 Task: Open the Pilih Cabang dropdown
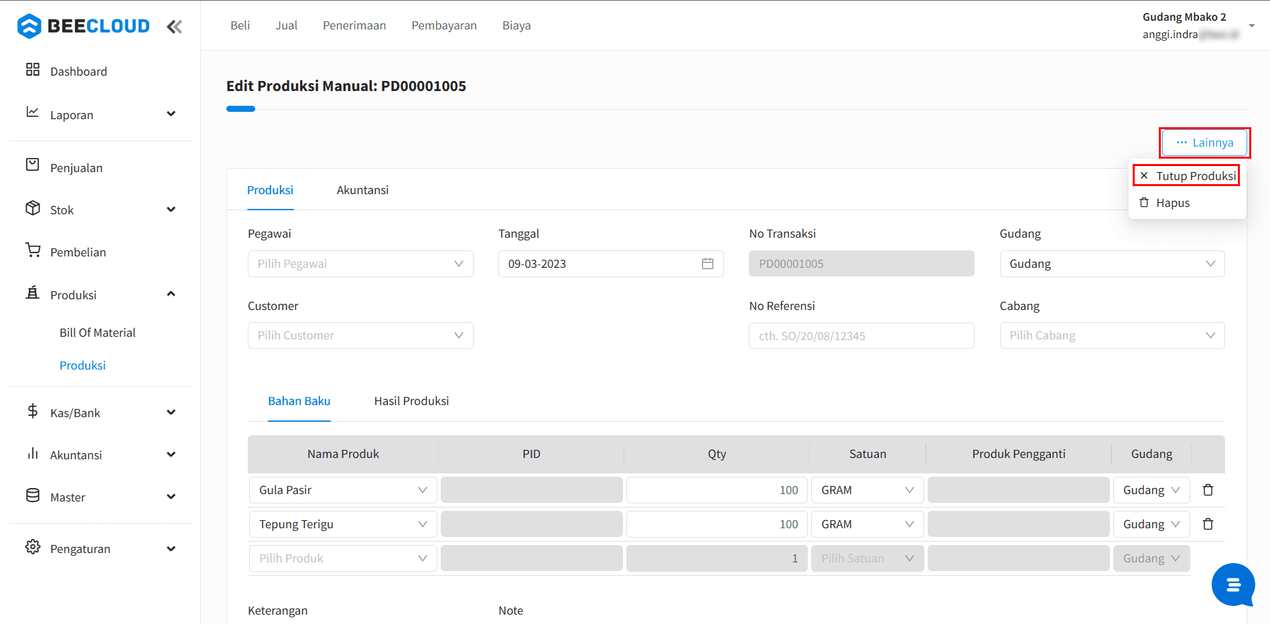tap(1112, 335)
